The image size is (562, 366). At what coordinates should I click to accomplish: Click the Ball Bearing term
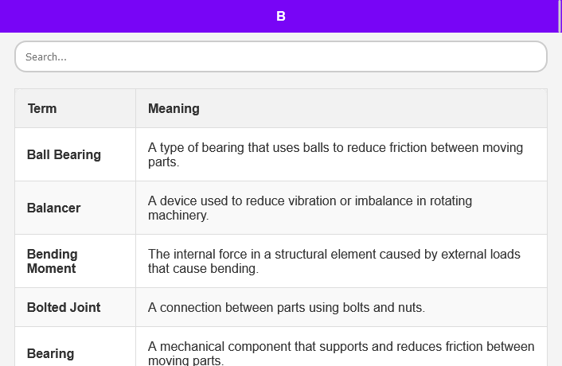64,154
